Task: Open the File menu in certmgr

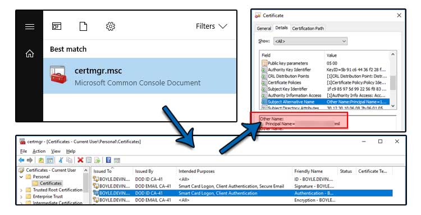Action: [24, 151]
